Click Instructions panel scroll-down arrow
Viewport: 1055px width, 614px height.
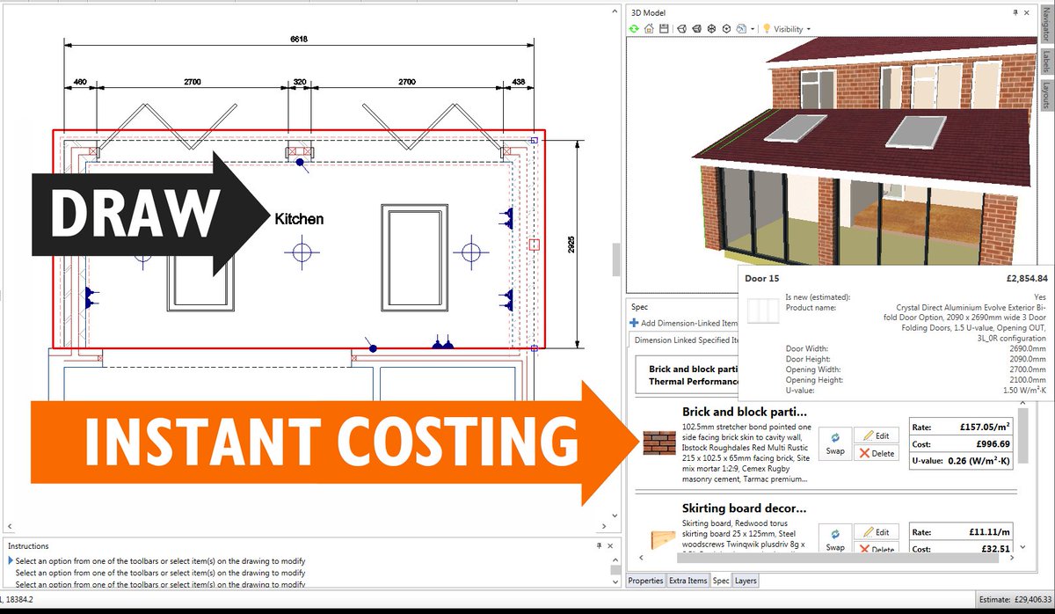click(x=617, y=581)
